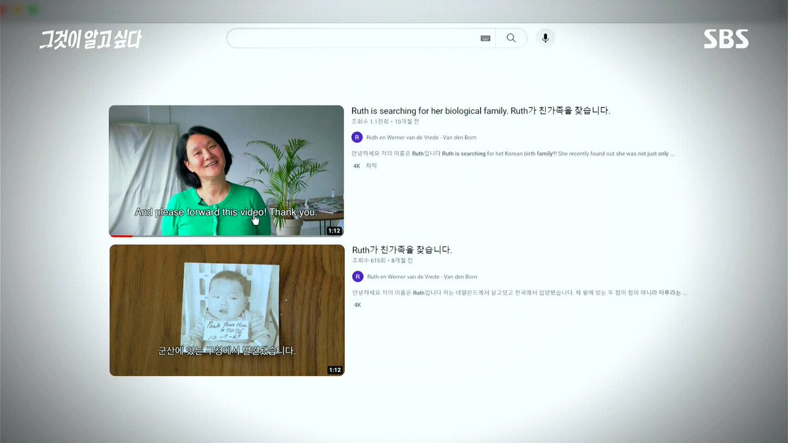The width and height of the screenshot is (788, 443).
Task: Click first video description starting "안녕하세요 저의 이름은 Ruth입니다 Ruth is searching"
Action: [513, 154]
